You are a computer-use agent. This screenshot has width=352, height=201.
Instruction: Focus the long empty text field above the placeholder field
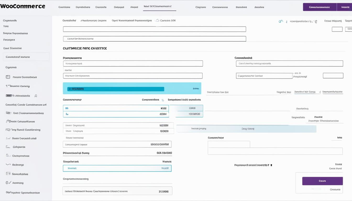(x=155, y=29)
